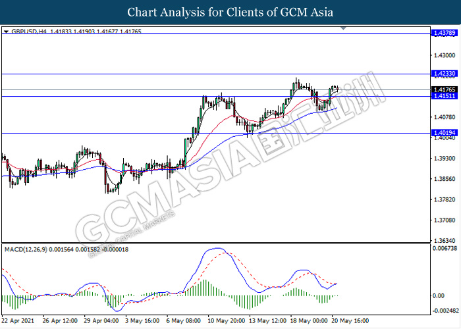Image resolution: width=461 pixels, height=329 pixels.
Task: Click the 1.40194 support price label
Action: (445, 133)
